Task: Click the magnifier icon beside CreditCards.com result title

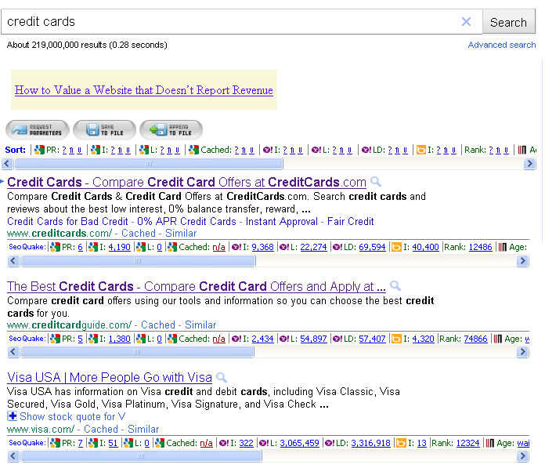Action: pos(376,182)
